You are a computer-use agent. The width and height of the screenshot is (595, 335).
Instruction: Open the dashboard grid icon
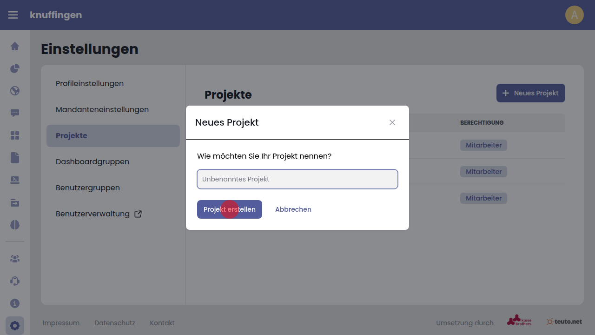(x=15, y=135)
